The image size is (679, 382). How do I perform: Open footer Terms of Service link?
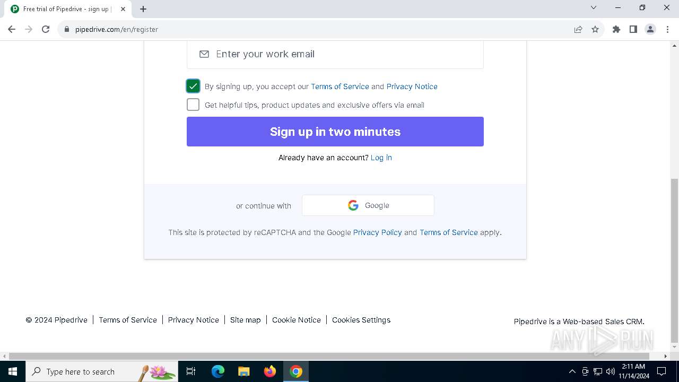tap(128, 320)
